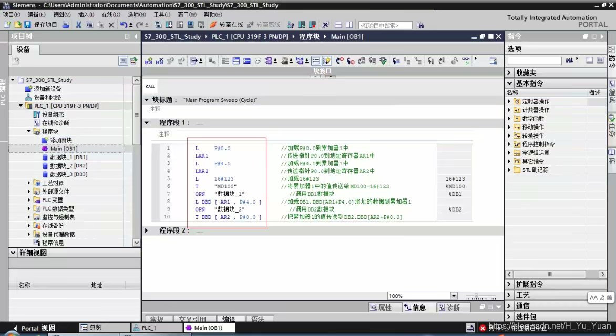Screen dimensions: 616x336
Task: Toggle monitoring glasses icon in editor toolbar
Action: pos(466,61)
